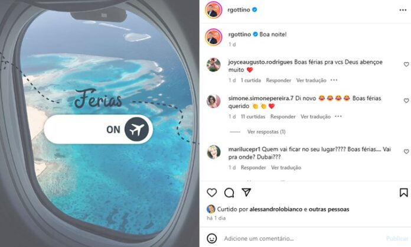
Task: Expand Ver respostas (1) replies
Action: tap(266, 132)
